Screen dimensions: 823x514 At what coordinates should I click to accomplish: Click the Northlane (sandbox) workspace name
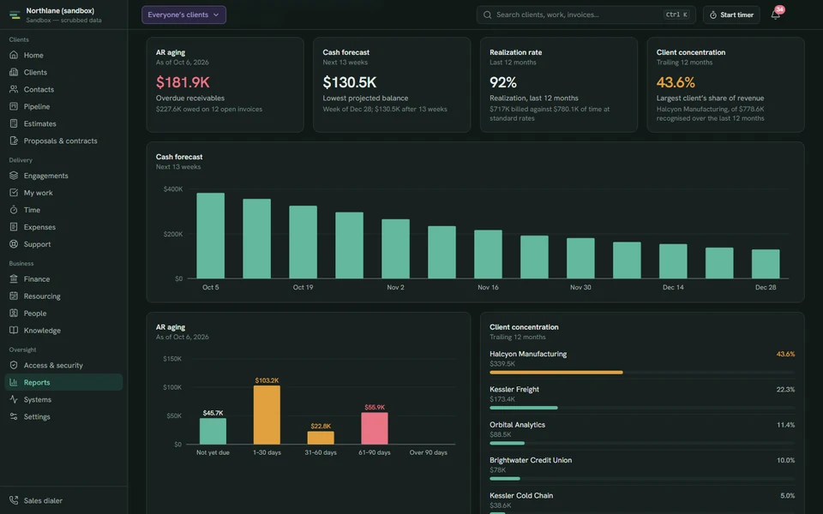click(x=60, y=10)
